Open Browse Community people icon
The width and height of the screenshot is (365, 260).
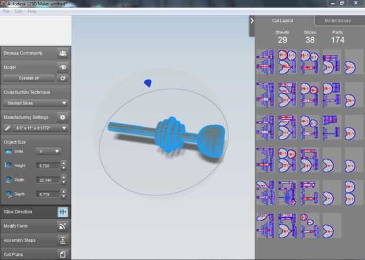tap(62, 54)
